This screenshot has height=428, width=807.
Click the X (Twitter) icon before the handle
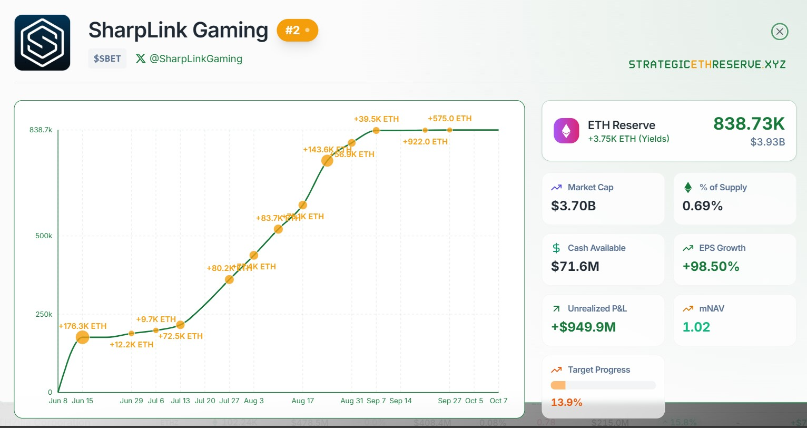click(x=140, y=59)
